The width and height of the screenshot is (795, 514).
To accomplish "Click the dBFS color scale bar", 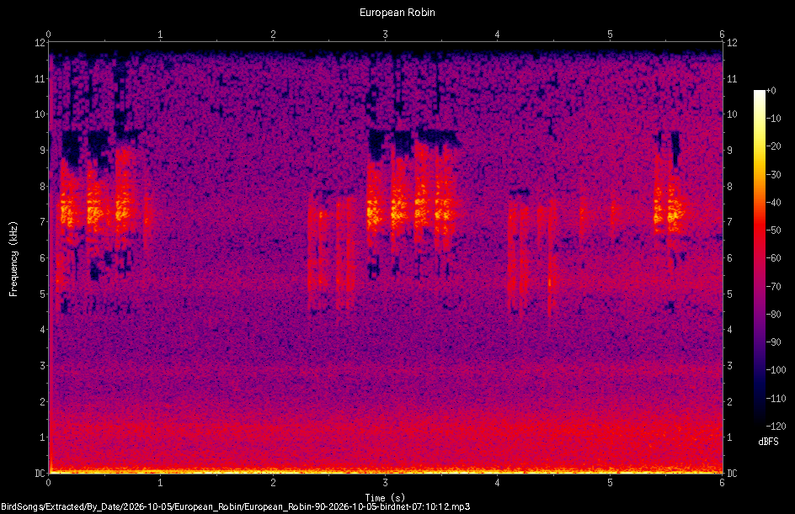I will tap(759, 257).
